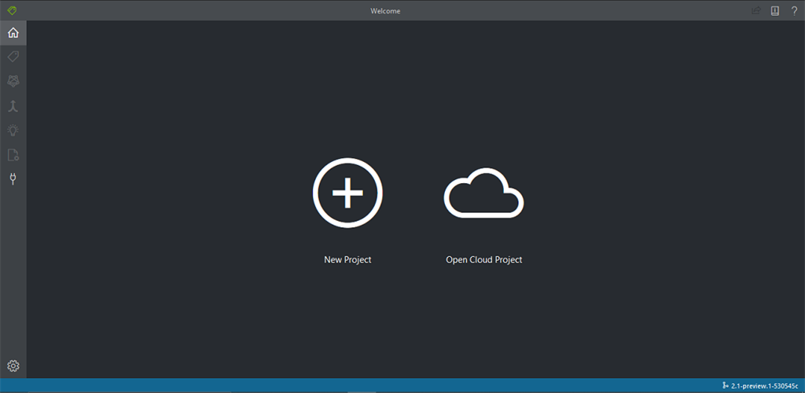Open the Tags editor sidebar icon
The width and height of the screenshot is (805, 393).
[13, 57]
